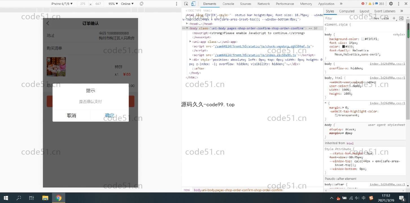Screen dimensions: 410x203
Task: Click 取消 in the payment dialog
Action: [71, 116]
